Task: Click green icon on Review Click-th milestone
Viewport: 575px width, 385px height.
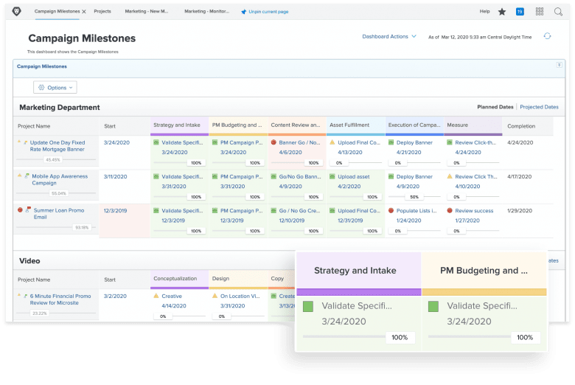Action: click(450, 142)
